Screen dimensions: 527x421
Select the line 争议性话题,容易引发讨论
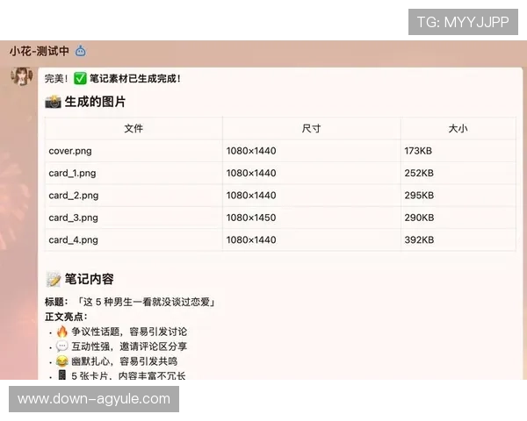click(x=129, y=332)
